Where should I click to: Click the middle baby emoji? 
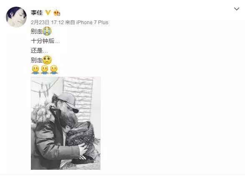point(45,70)
